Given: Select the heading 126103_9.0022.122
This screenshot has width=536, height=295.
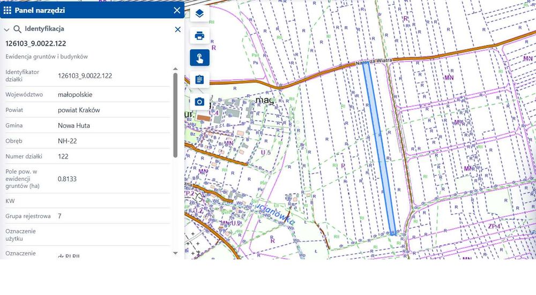Looking at the screenshot, I should (x=35, y=43).
